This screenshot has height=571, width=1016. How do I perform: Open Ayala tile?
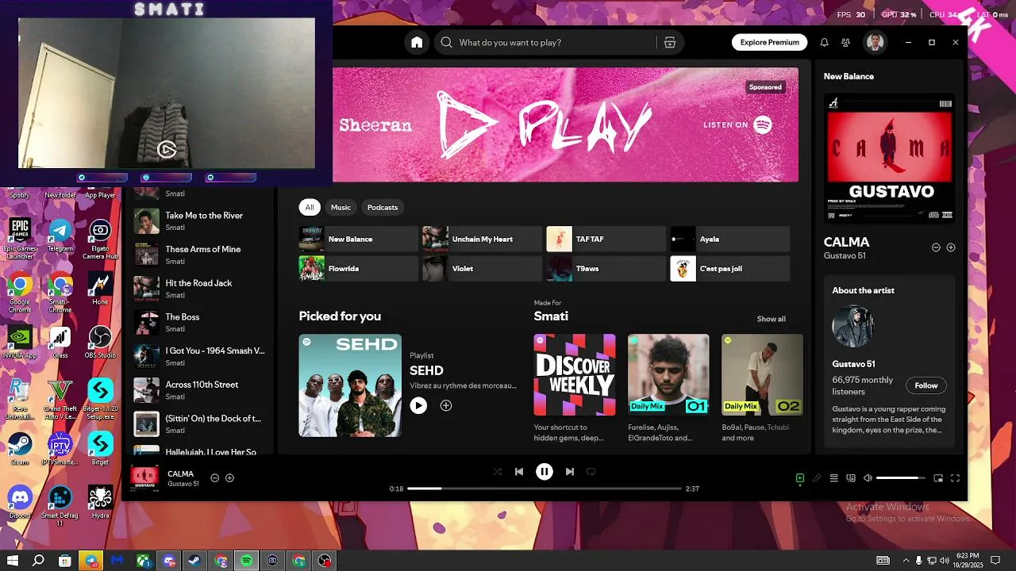point(730,239)
